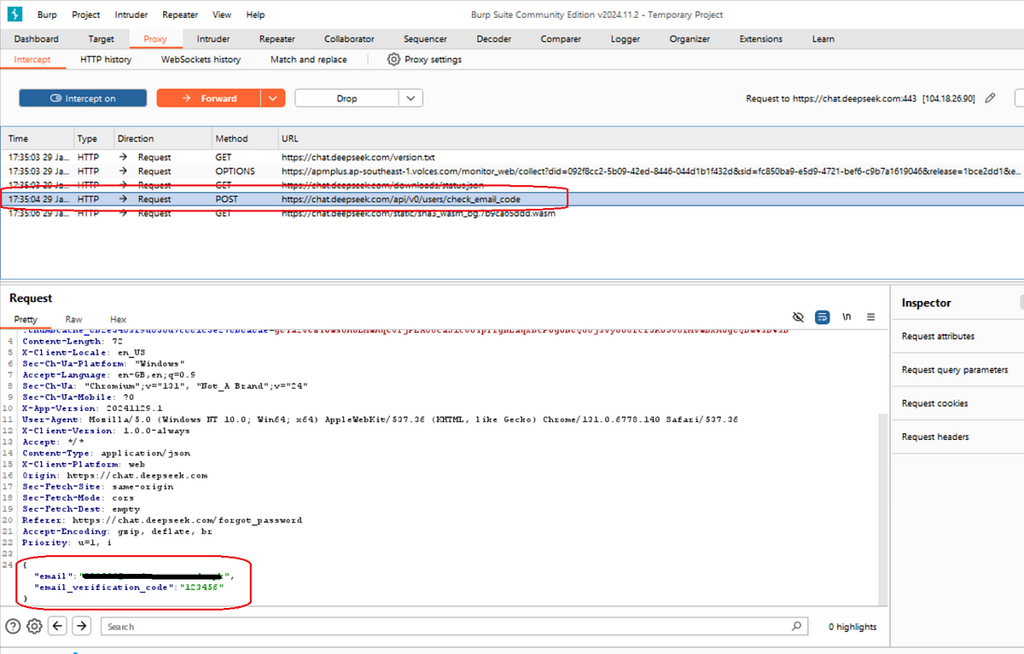Select the OPTIONS monitor_web/collect request row
The height and width of the screenshot is (654, 1024).
(512, 171)
